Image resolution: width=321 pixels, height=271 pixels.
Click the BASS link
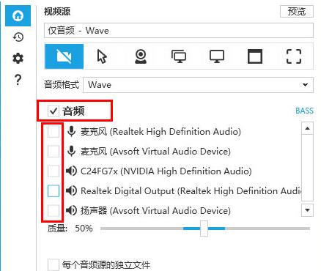[x=304, y=111]
